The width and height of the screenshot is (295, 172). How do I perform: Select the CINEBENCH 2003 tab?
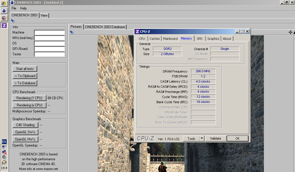point(24,15)
